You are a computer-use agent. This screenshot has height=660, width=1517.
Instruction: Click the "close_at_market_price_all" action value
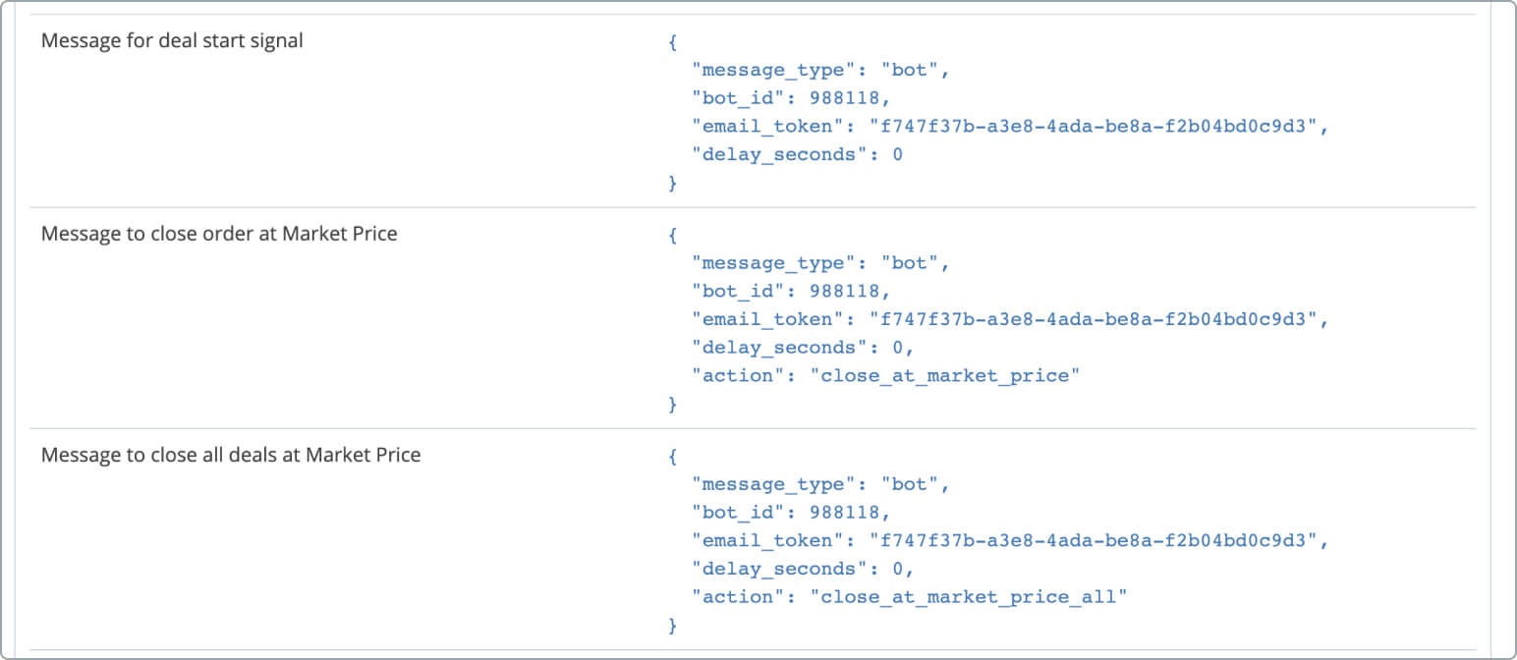tap(968, 596)
